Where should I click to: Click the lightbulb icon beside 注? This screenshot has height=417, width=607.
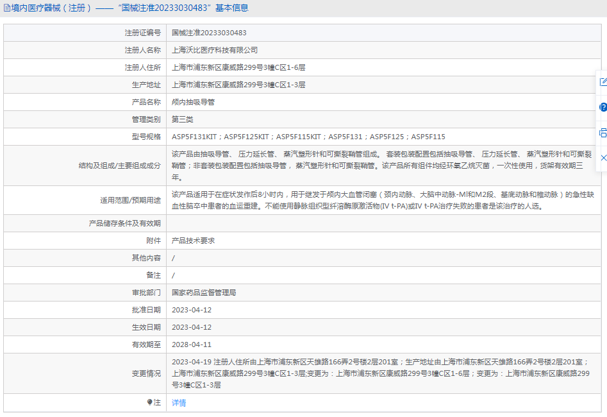(150, 402)
